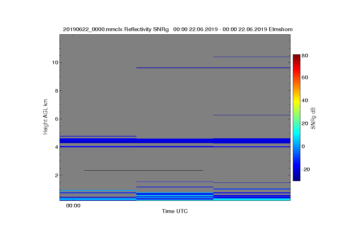Click height axis tick label 10
The width and height of the screenshot is (359, 239).
pos(55,62)
